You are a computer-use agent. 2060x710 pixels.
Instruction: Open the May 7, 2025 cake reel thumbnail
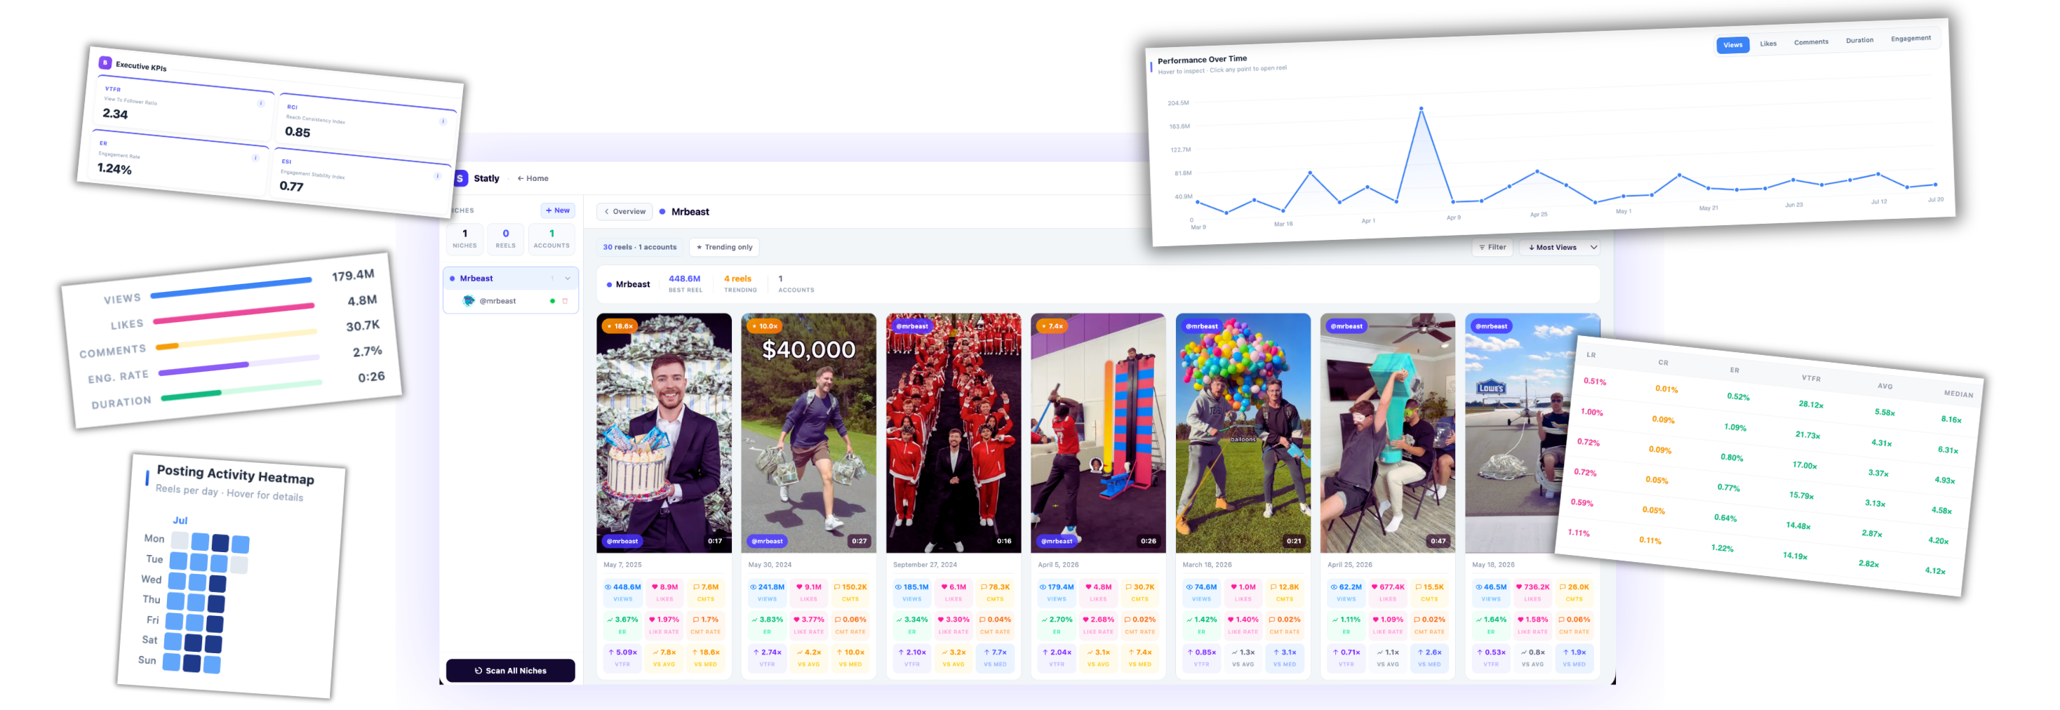(664, 433)
